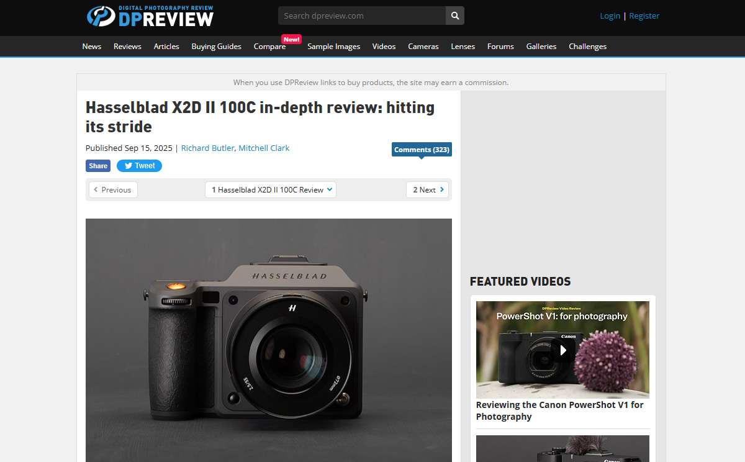This screenshot has height=462, width=745.
Task: Open the News menu item
Action: click(92, 47)
